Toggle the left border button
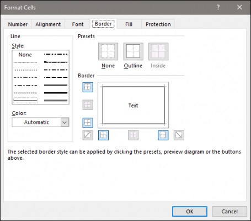Viewport: 251px width, 221px height. click(x=103, y=135)
